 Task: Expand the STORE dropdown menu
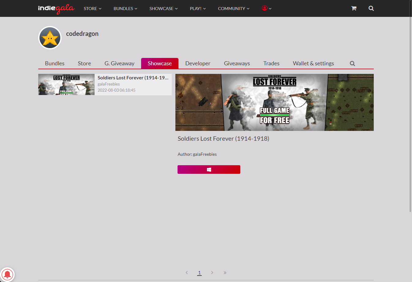(x=92, y=9)
